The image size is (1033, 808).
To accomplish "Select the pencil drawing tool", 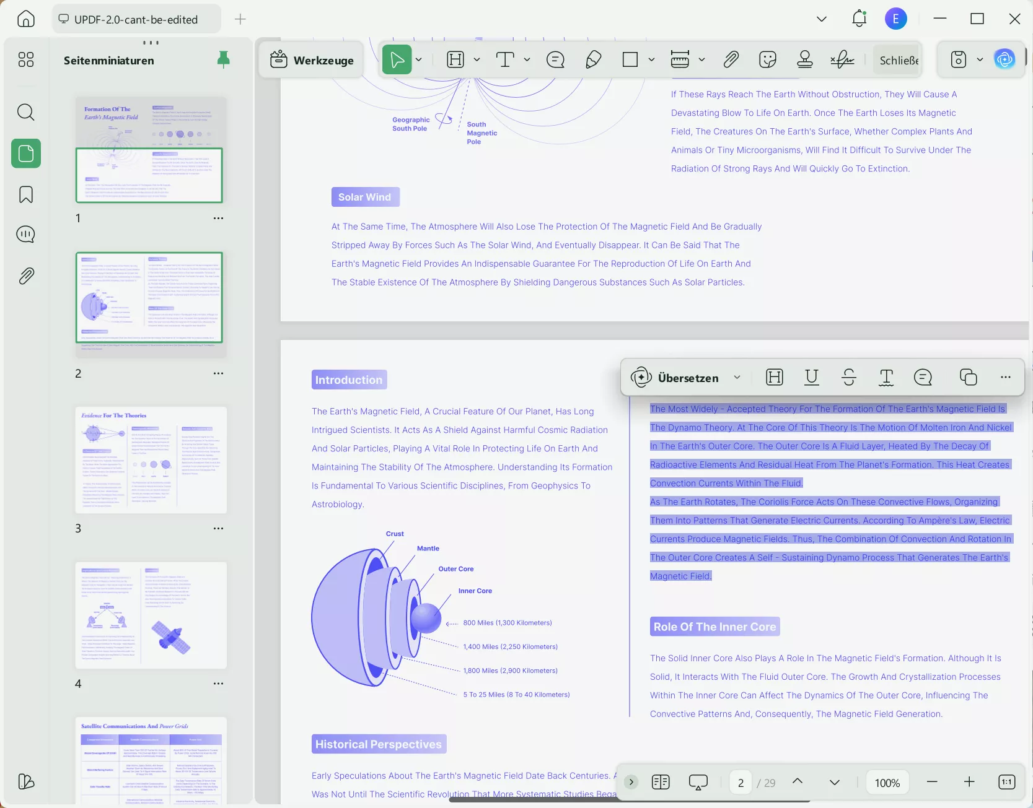I will 593,60.
